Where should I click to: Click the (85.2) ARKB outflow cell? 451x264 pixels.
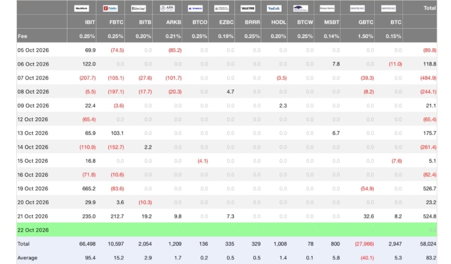click(175, 50)
